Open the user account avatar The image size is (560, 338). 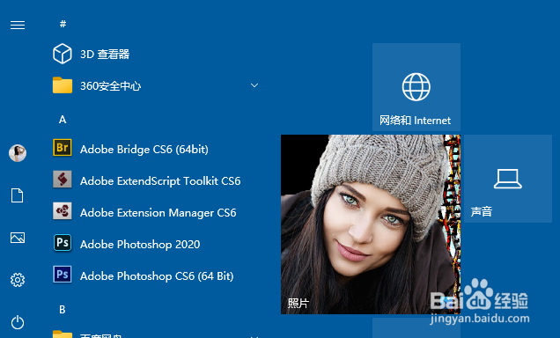(x=18, y=153)
